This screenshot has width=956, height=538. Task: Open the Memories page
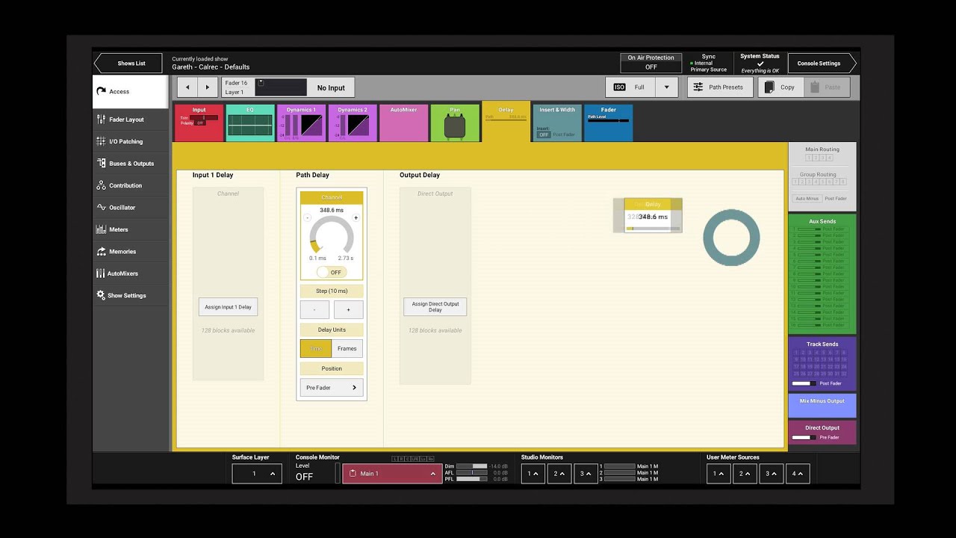pos(131,252)
